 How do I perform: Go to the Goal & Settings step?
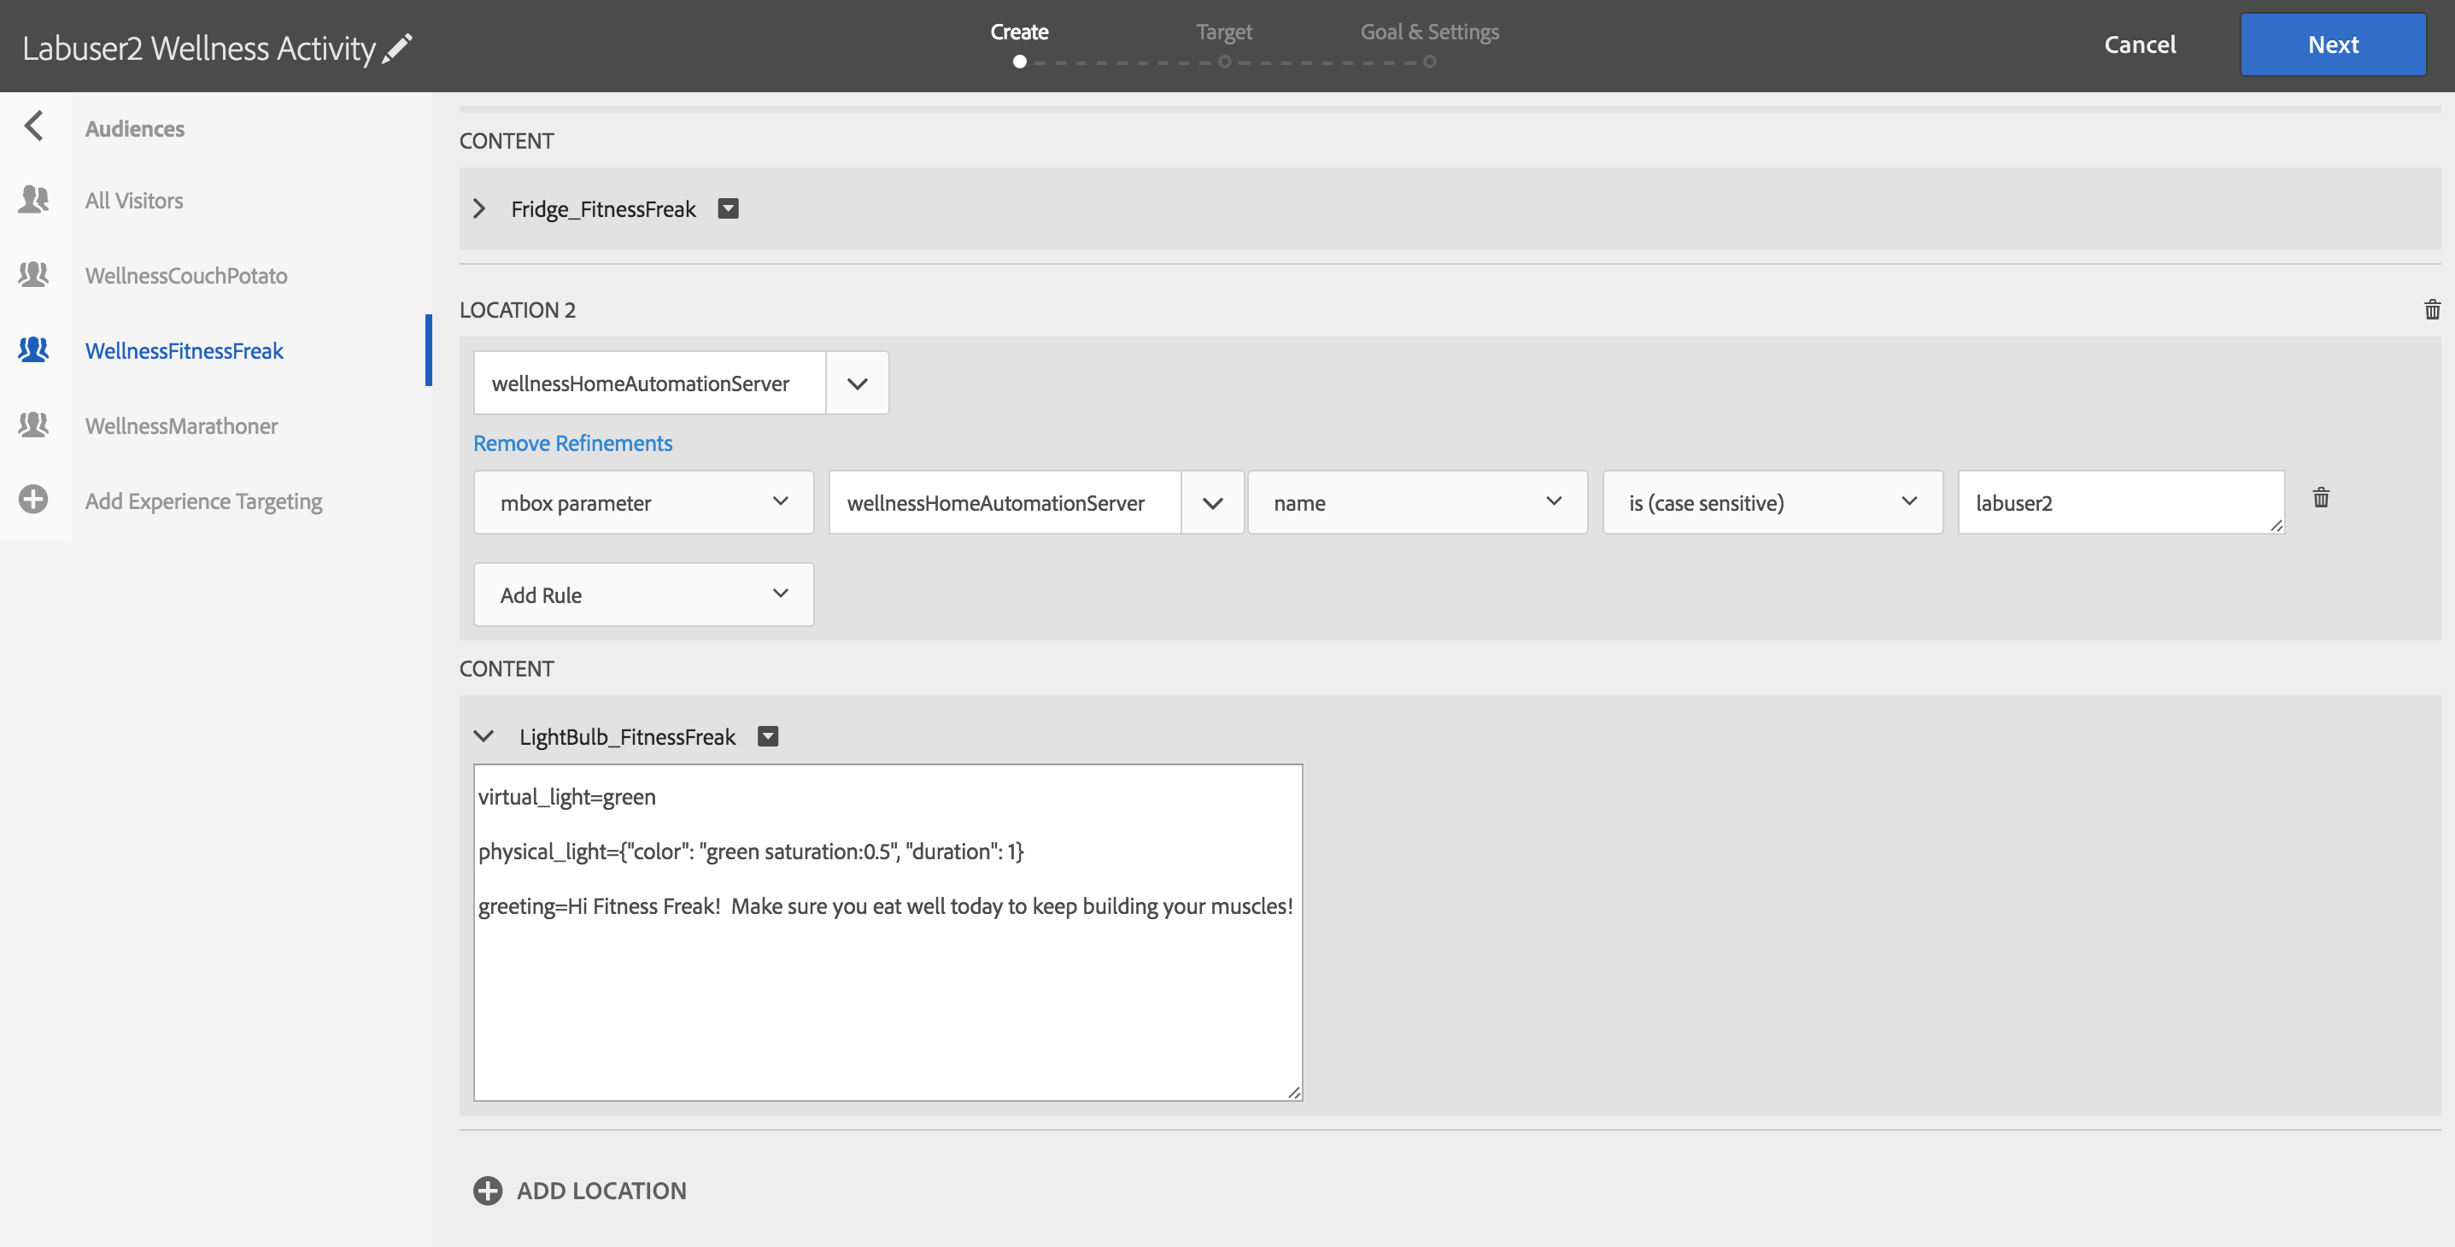[1428, 32]
